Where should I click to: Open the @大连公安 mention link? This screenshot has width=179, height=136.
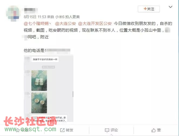pyautogui.click(x=65, y=24)
